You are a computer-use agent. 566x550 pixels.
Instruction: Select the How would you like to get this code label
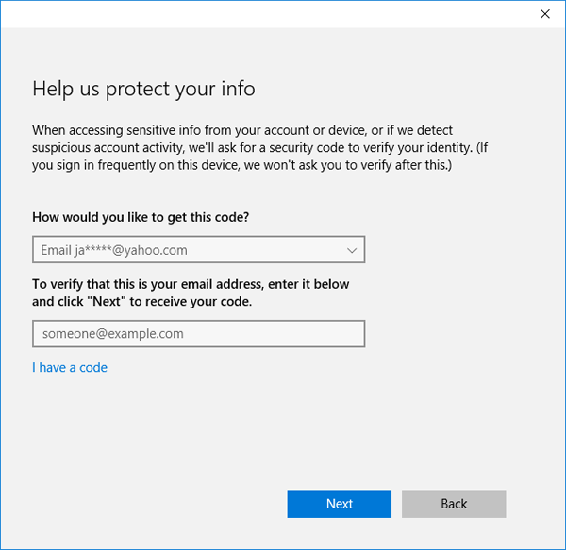pos(141,216)
